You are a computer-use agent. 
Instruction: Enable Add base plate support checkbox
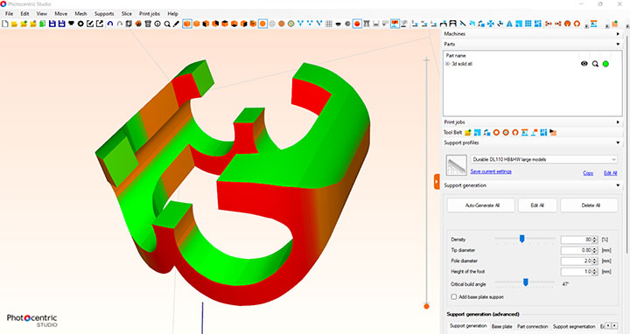[x=454, y=296]
